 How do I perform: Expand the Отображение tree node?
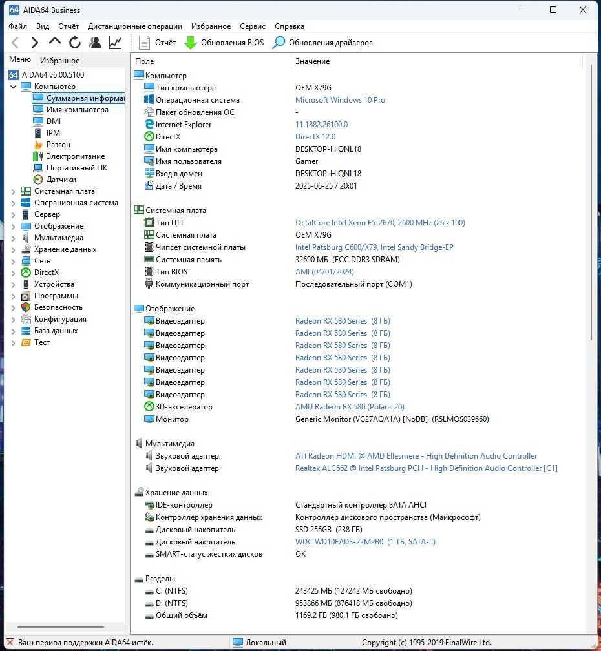14,226
